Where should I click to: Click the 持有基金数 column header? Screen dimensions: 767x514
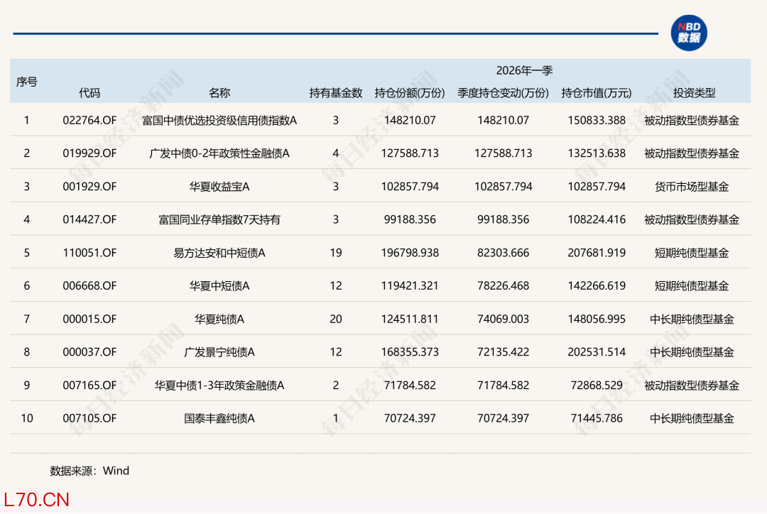tap(335, 93)
